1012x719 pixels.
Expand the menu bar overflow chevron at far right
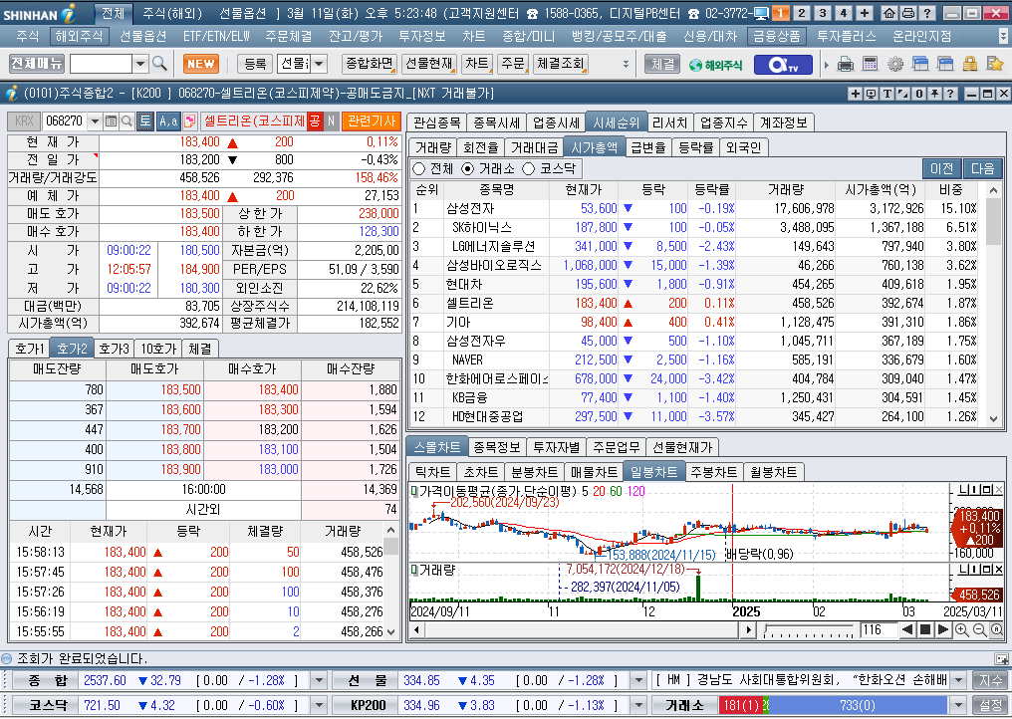[x=1002, y=37]
